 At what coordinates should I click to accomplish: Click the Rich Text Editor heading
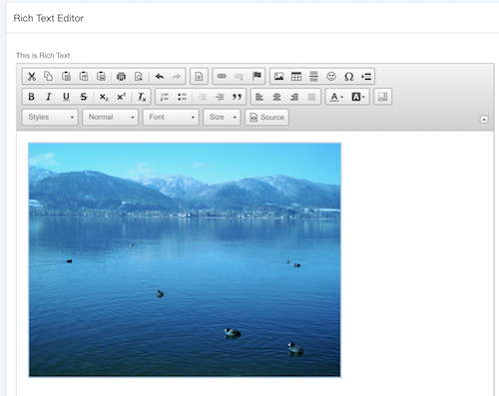coord(49,18)
